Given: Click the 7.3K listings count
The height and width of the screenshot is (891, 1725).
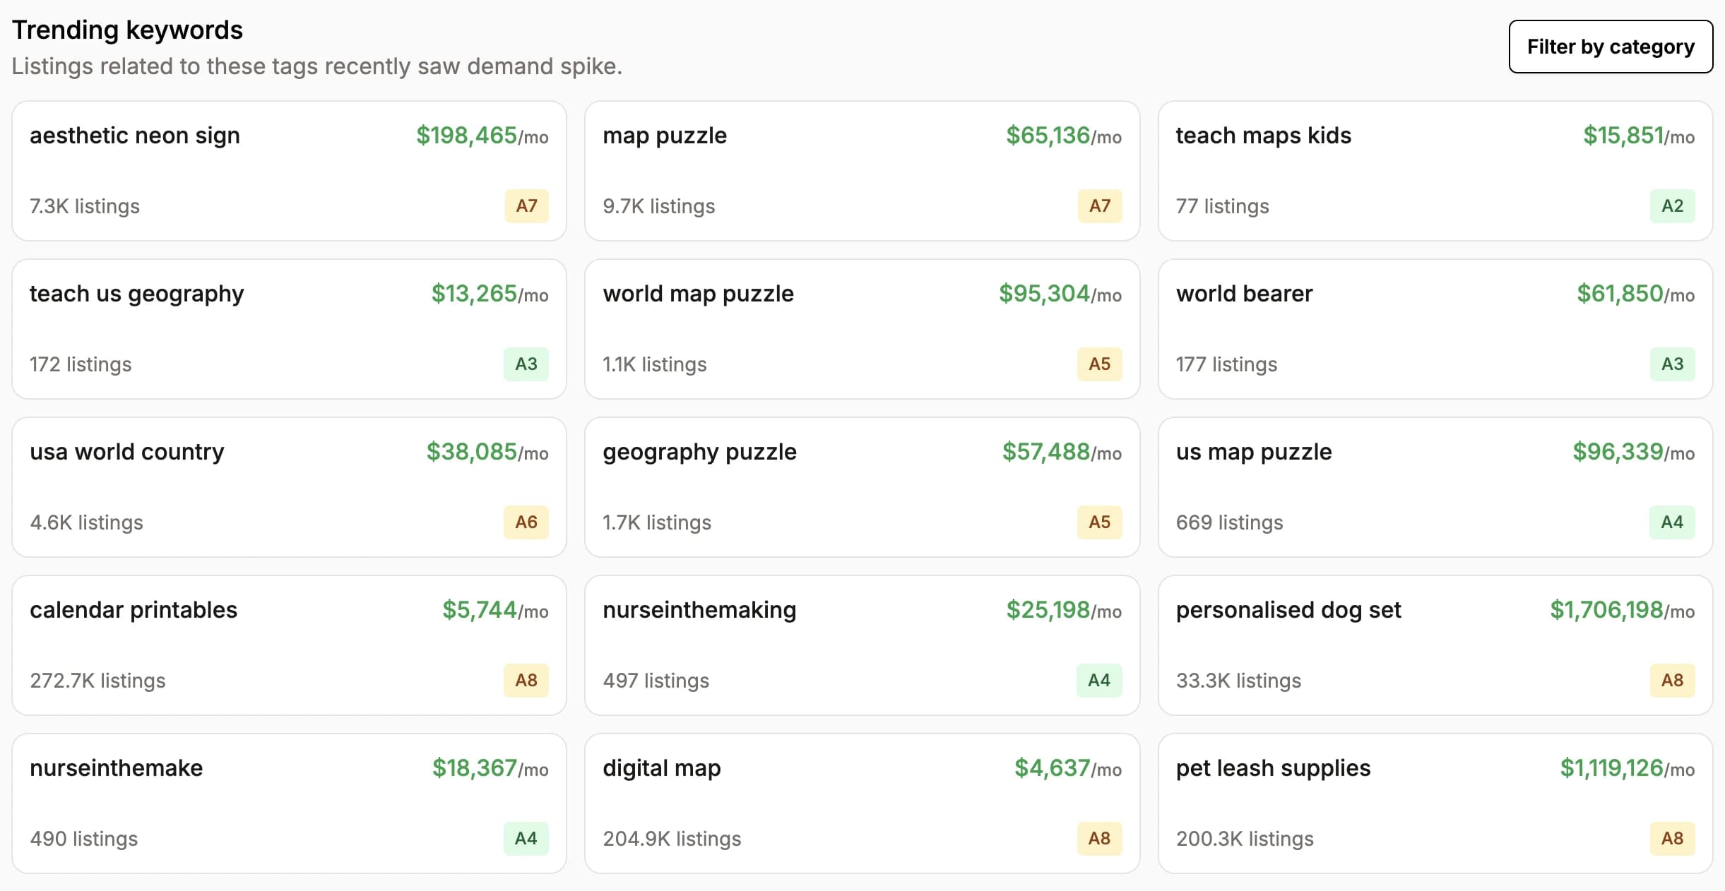Looking at the screenshot, I should [x=85, y=206].
